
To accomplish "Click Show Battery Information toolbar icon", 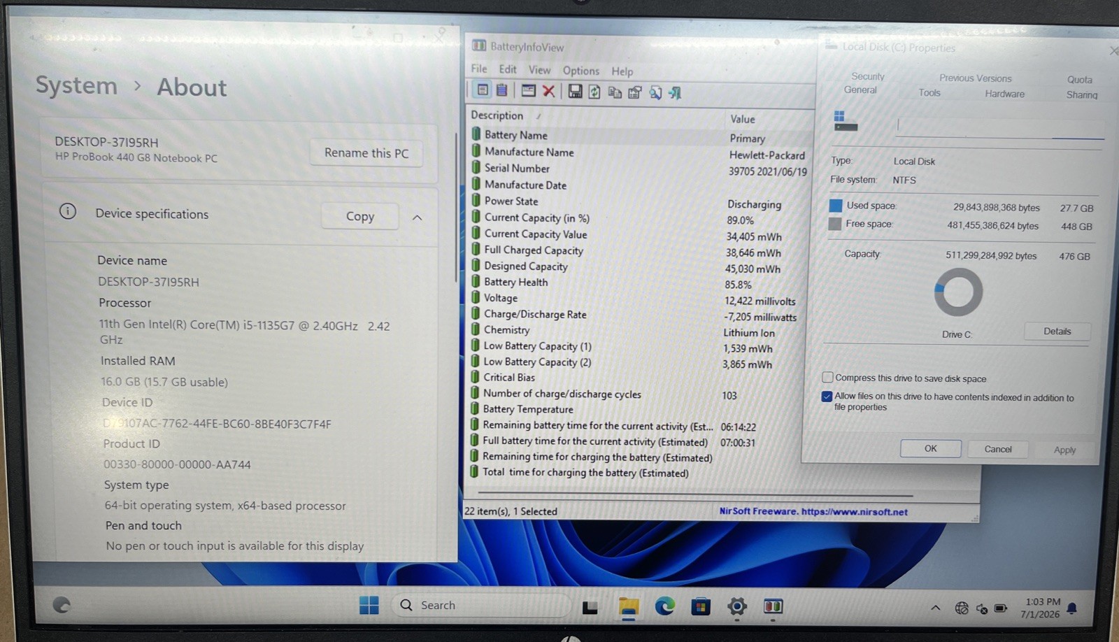I will pyautogui.click(x=482, y=90).
